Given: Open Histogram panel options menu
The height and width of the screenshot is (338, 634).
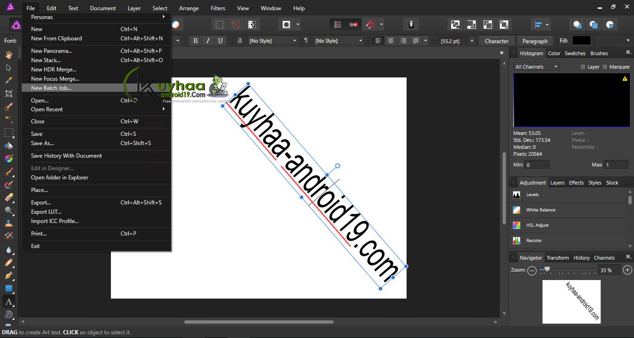Looking at the screenshot, I should (628, 53).
